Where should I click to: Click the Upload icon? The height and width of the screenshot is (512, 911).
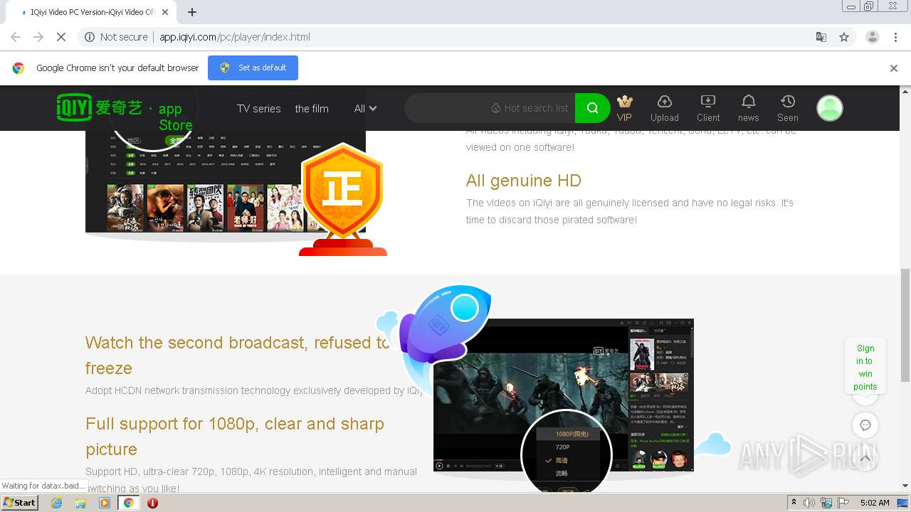[x=664, y=108]
